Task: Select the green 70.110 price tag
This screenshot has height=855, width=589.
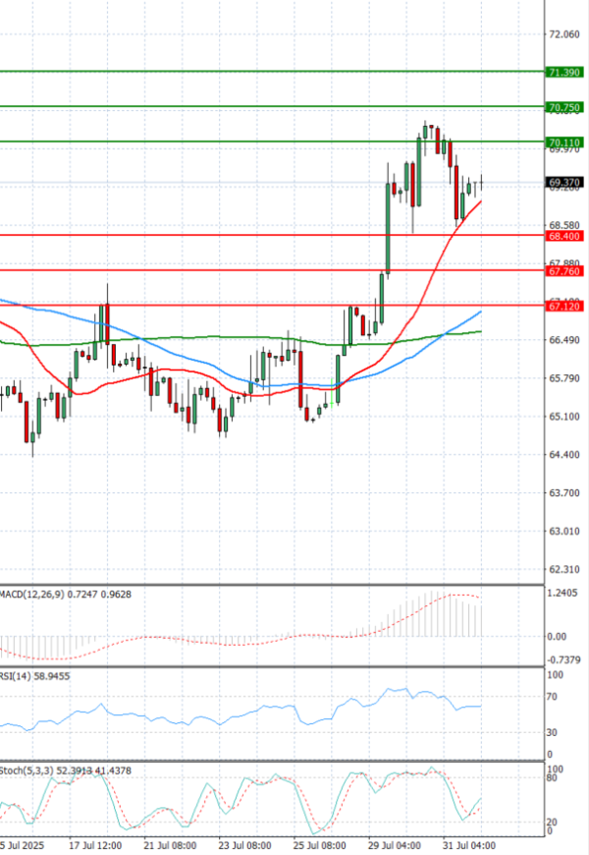Action: 563,142
